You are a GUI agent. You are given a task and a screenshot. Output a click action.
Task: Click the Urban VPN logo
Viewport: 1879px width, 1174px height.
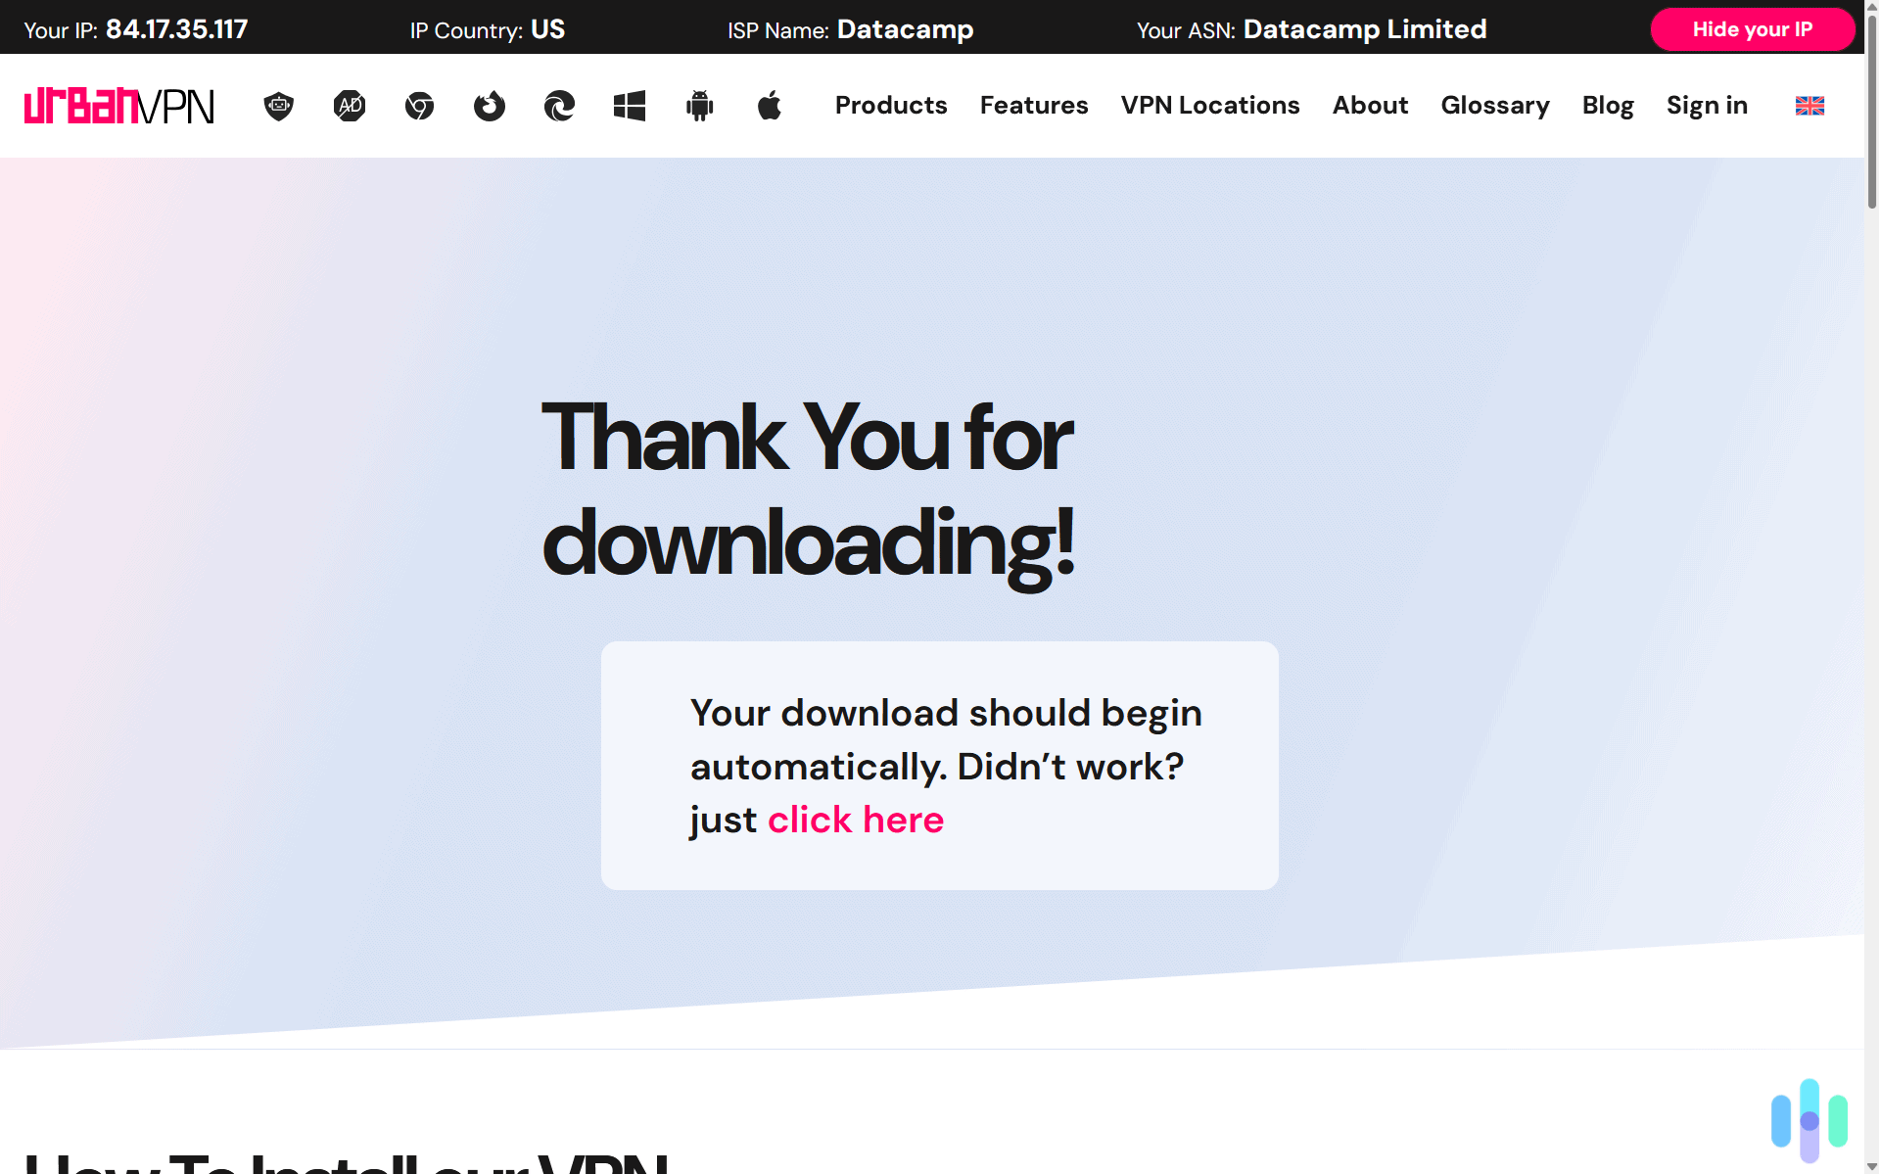(x=118, y=106)
